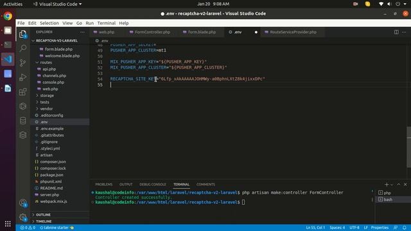This screenshot has width=411, height=231.
Task: Open the Visual Studio Code app menu dropdown
Action: coord(57,4)
